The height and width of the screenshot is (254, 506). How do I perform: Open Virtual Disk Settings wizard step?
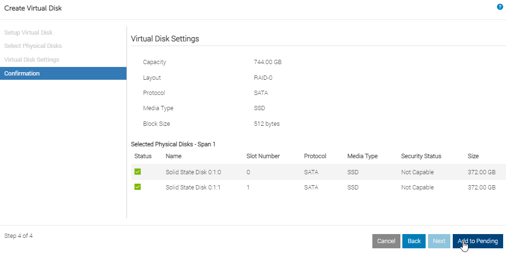click(x=32, y=60)
